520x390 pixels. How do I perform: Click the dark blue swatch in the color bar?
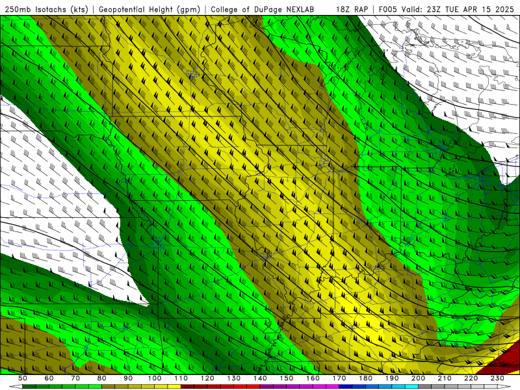(346, 386)
